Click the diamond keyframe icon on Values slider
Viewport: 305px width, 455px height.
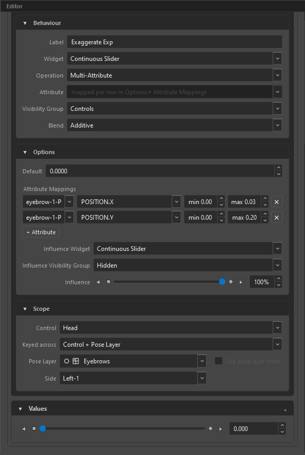point(211,428)
